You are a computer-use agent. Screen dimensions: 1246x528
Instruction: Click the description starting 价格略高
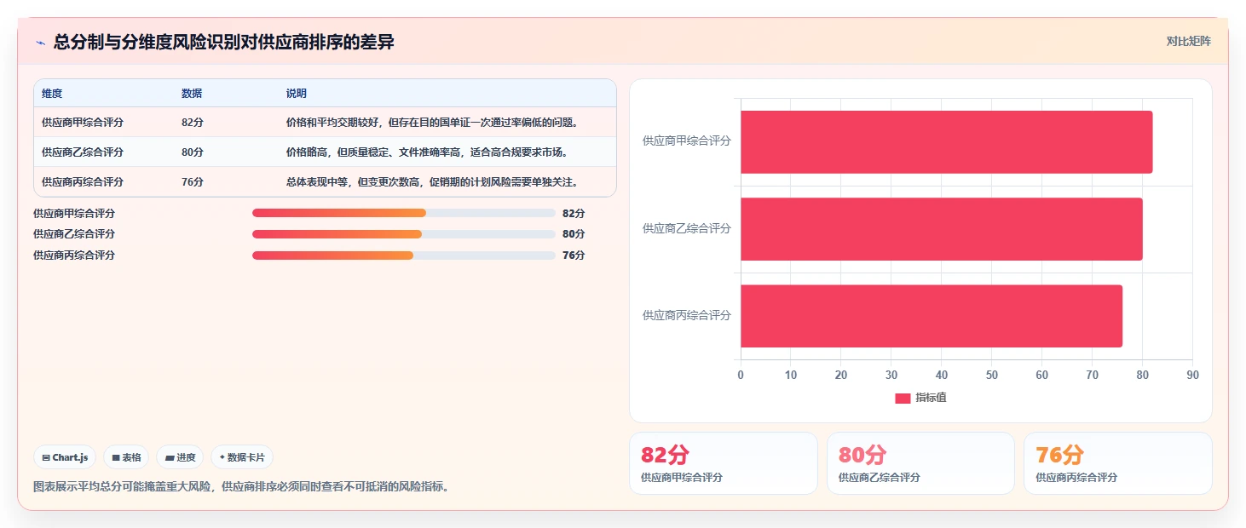pos(427,152)
